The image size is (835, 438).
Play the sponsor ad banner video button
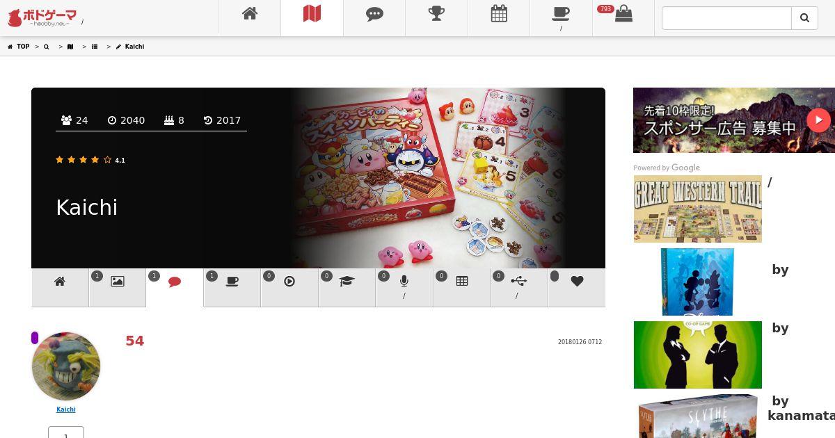pos(818,120)
